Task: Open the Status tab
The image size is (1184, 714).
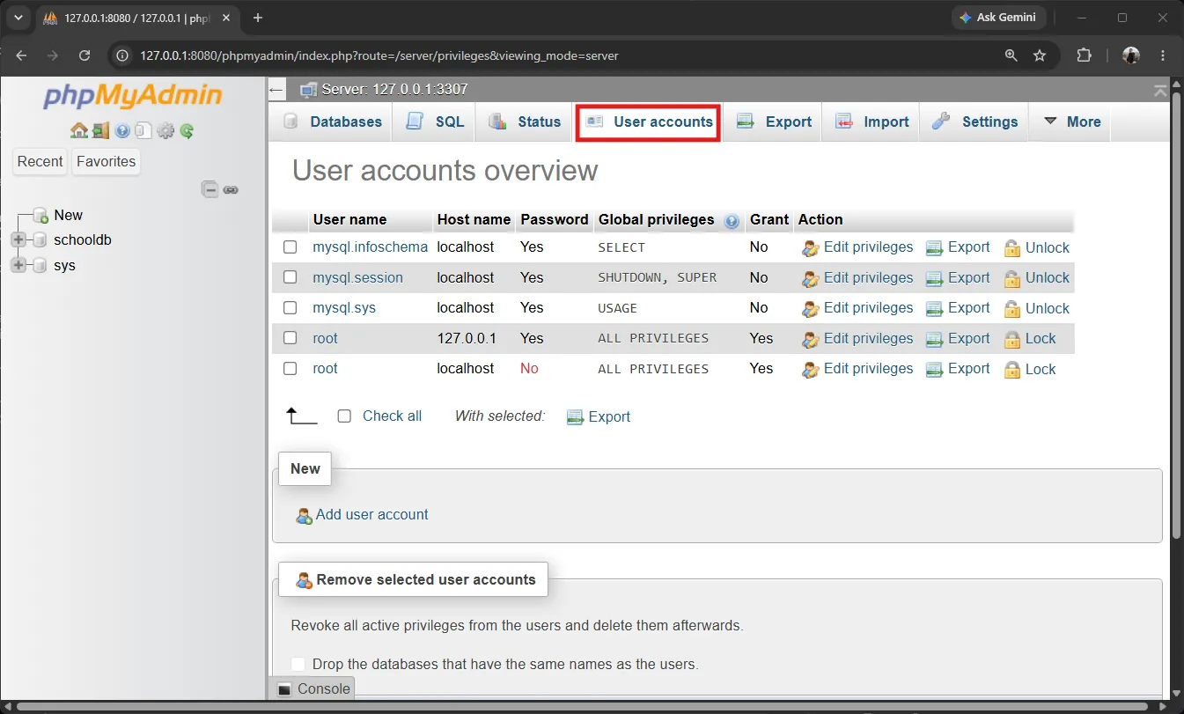Action: tap(524, 122)
